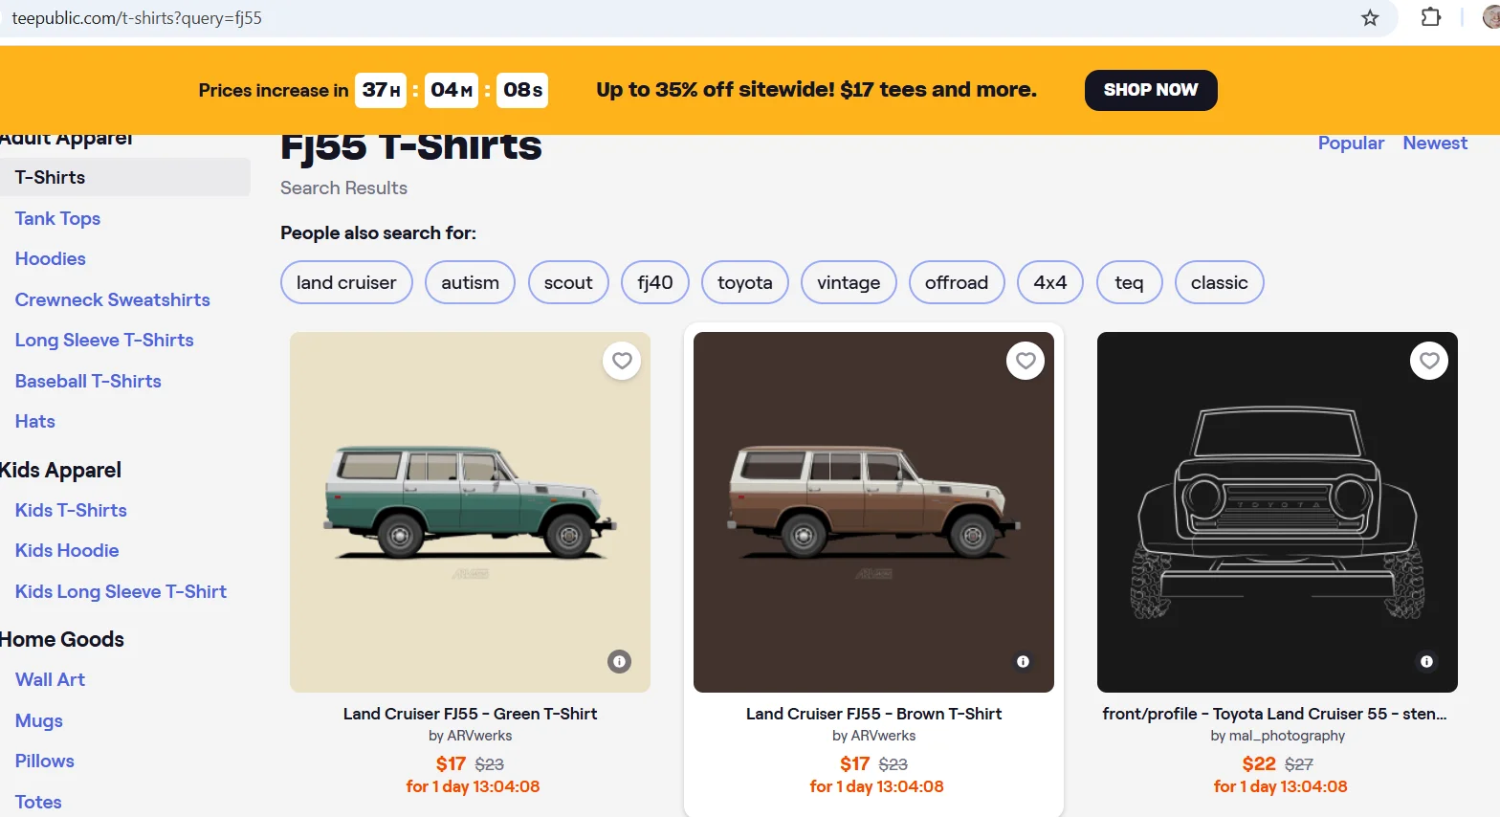View artist ARVwerks under the Brown shirt
The width and height of the screenshot is (1500, 817).
click(883, 736)
